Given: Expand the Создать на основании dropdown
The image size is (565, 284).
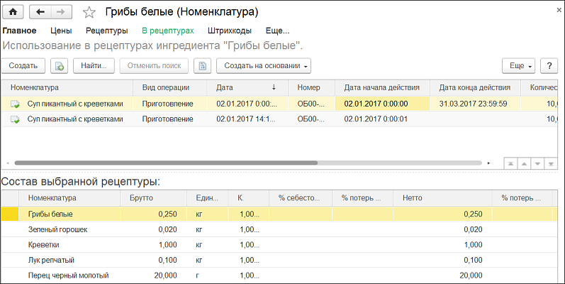Looking at the screenshot, I should point(263,66).
